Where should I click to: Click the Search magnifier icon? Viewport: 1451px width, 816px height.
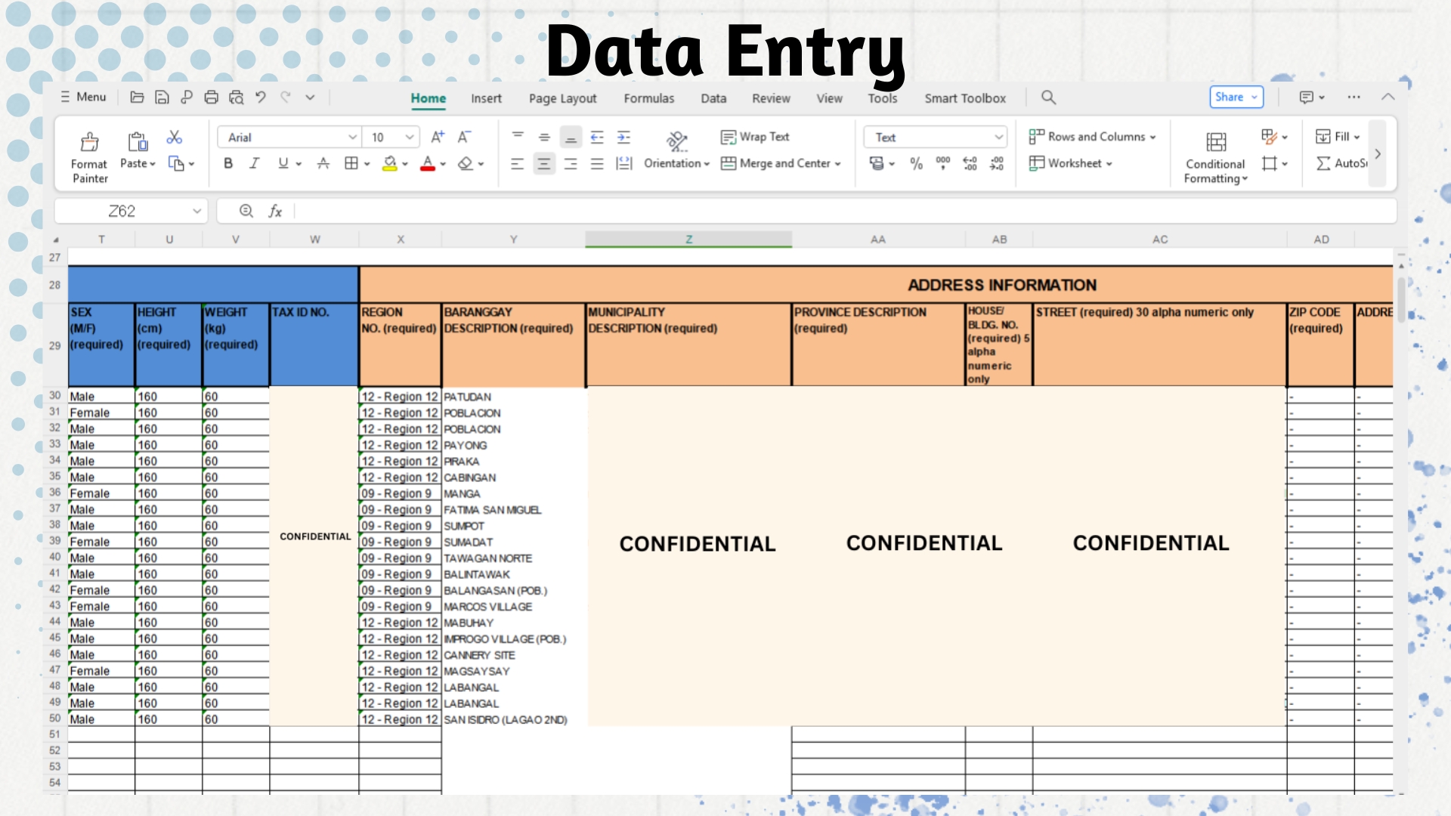point(1048,97)
